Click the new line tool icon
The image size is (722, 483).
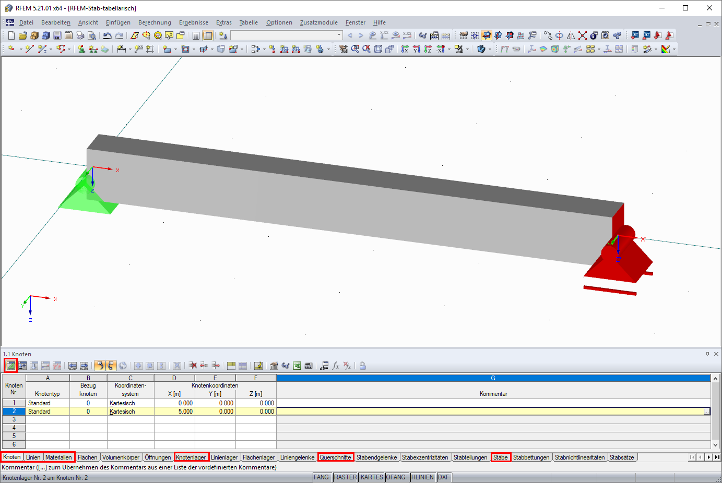point(29,49)
